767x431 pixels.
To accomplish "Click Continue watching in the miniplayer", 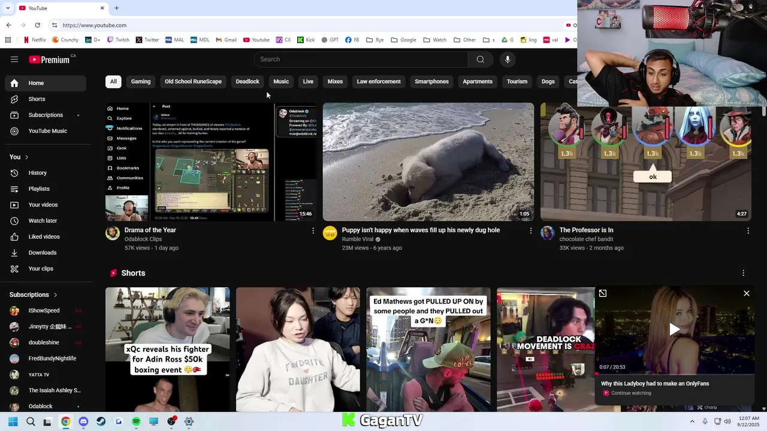I will (631, 393).
